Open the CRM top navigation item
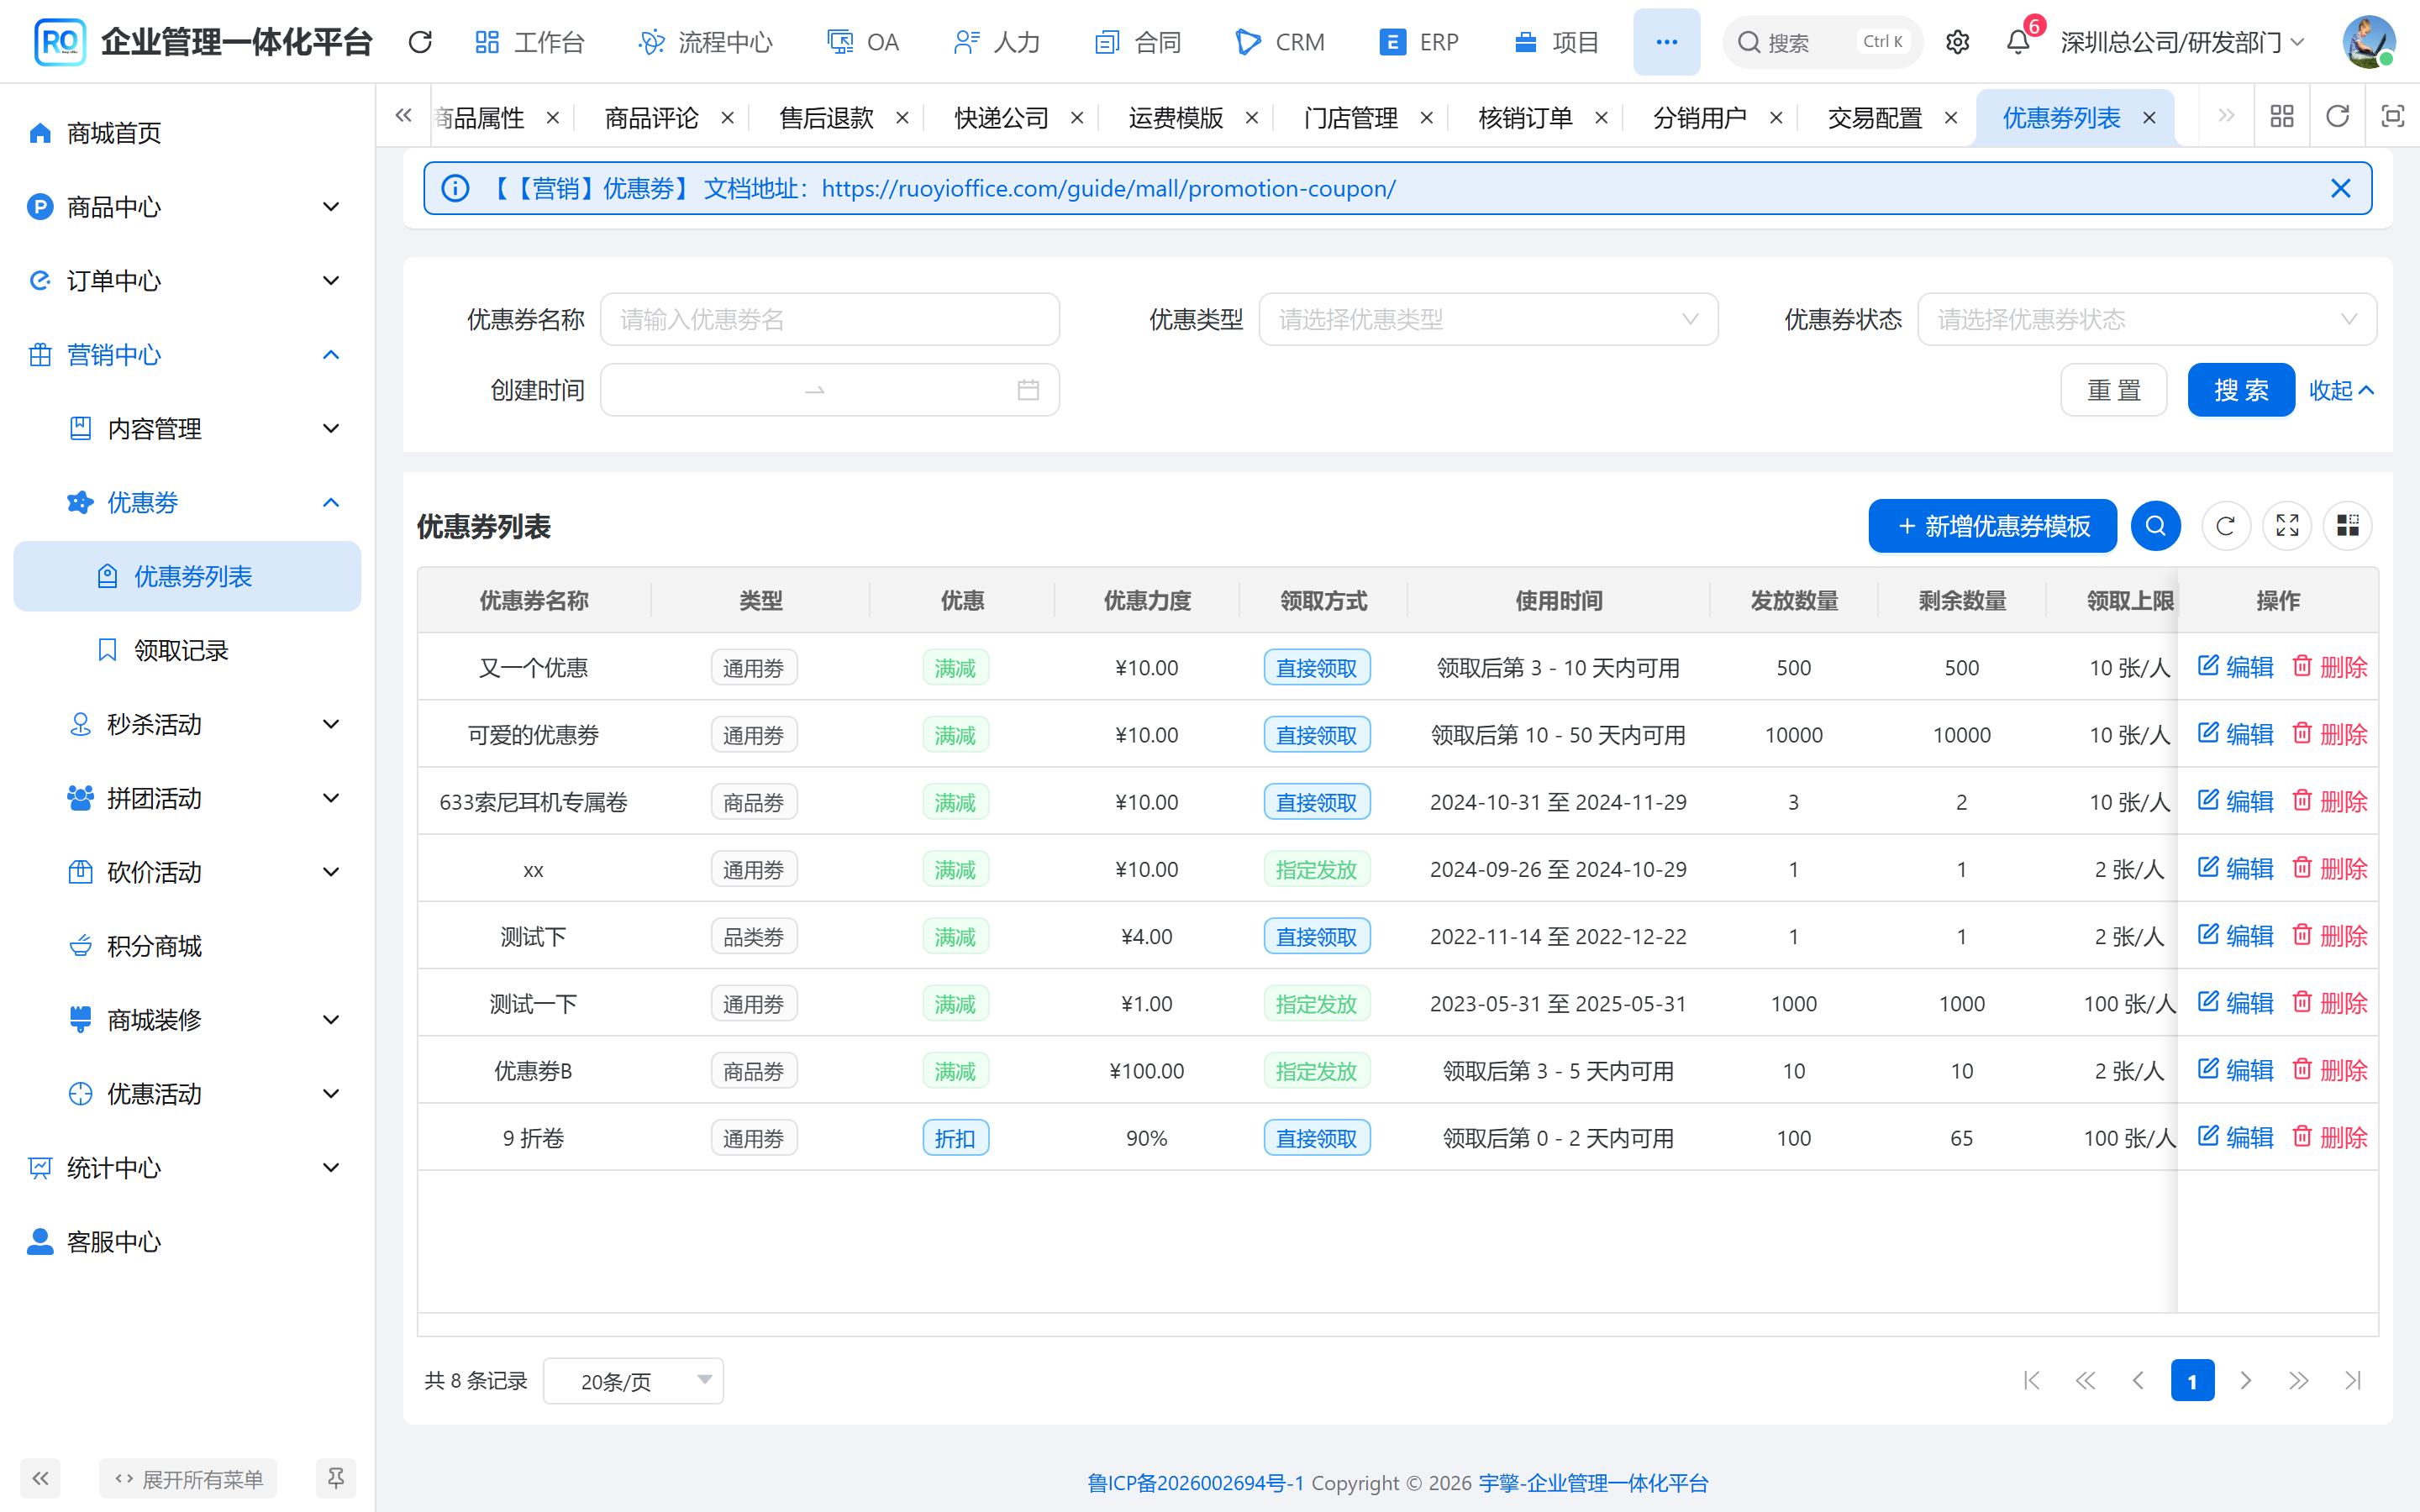2420x1512 pixels. tap(1280, 42)
